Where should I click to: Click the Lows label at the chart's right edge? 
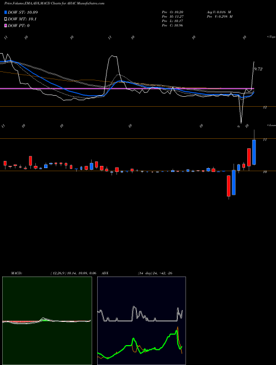tap(272, 125)
